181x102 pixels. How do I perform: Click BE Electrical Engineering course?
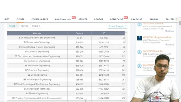coord(37,52)
